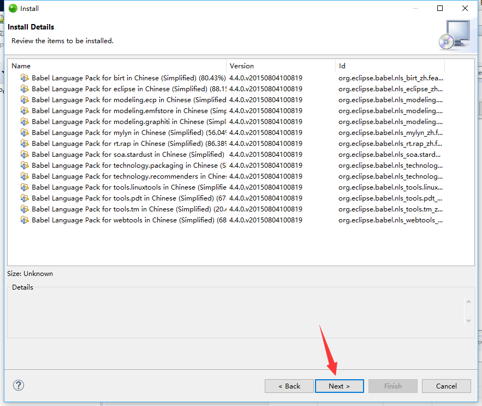Click the modeling.ecp language pack feature icon

coord(25,100)
